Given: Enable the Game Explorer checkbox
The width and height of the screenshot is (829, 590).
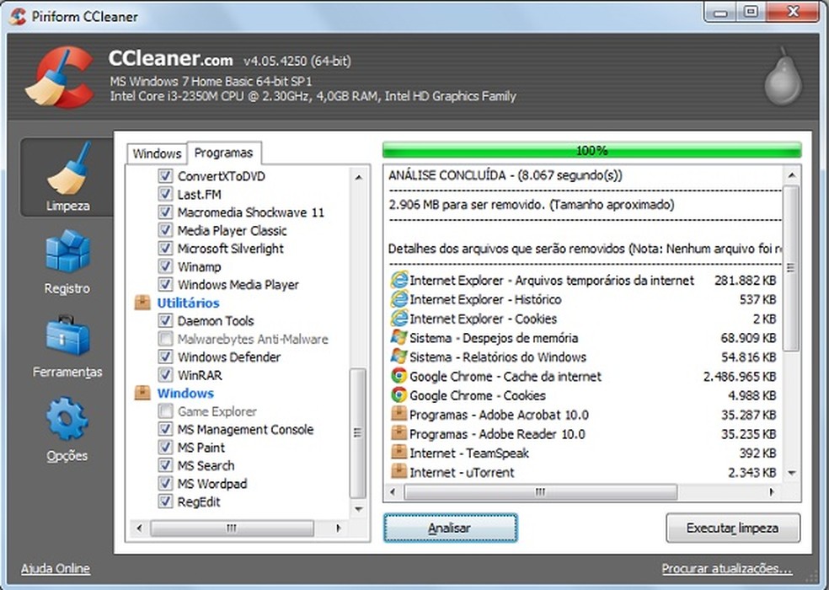Looking at the screenshot, I should pos(165,411).
